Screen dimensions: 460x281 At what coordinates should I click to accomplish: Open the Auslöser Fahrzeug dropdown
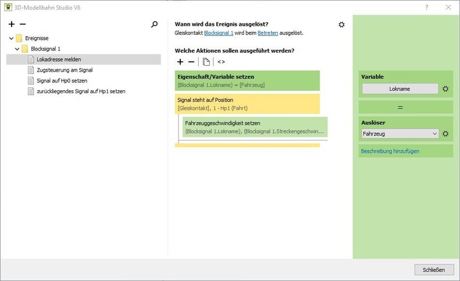(x=400, y=134)
